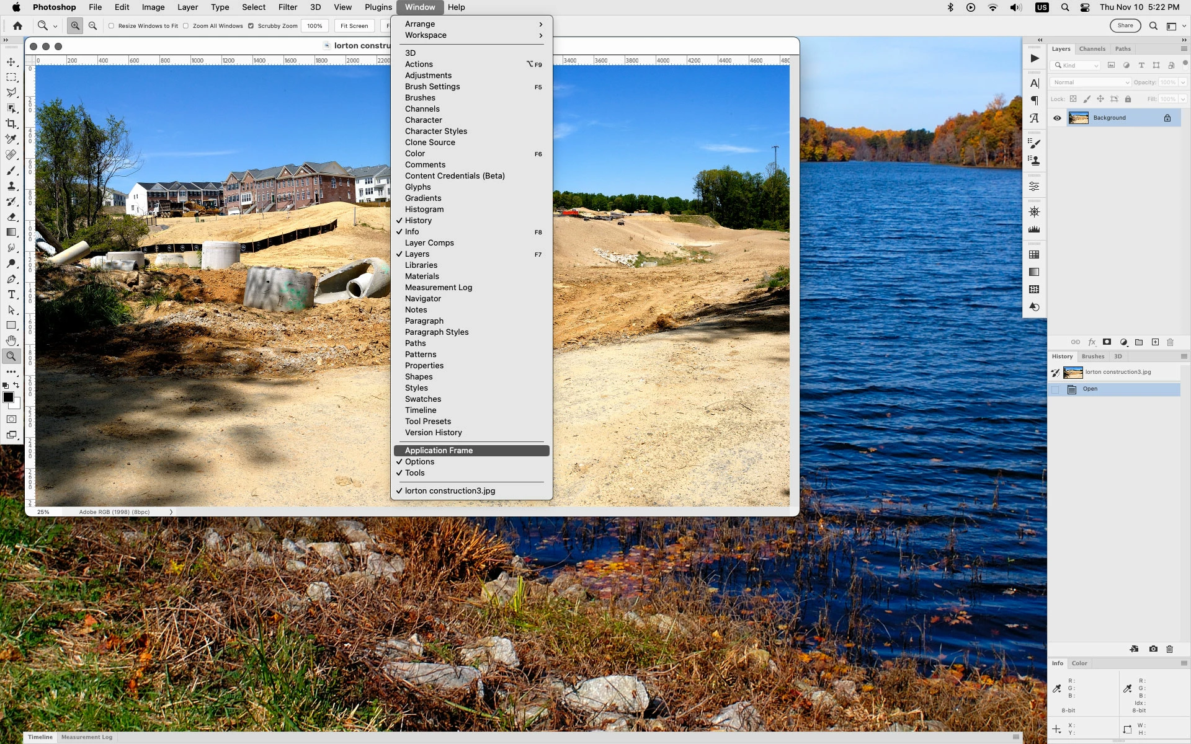Click the Home icon in options bar
The image size is (1191, 744).
point(17,26)
